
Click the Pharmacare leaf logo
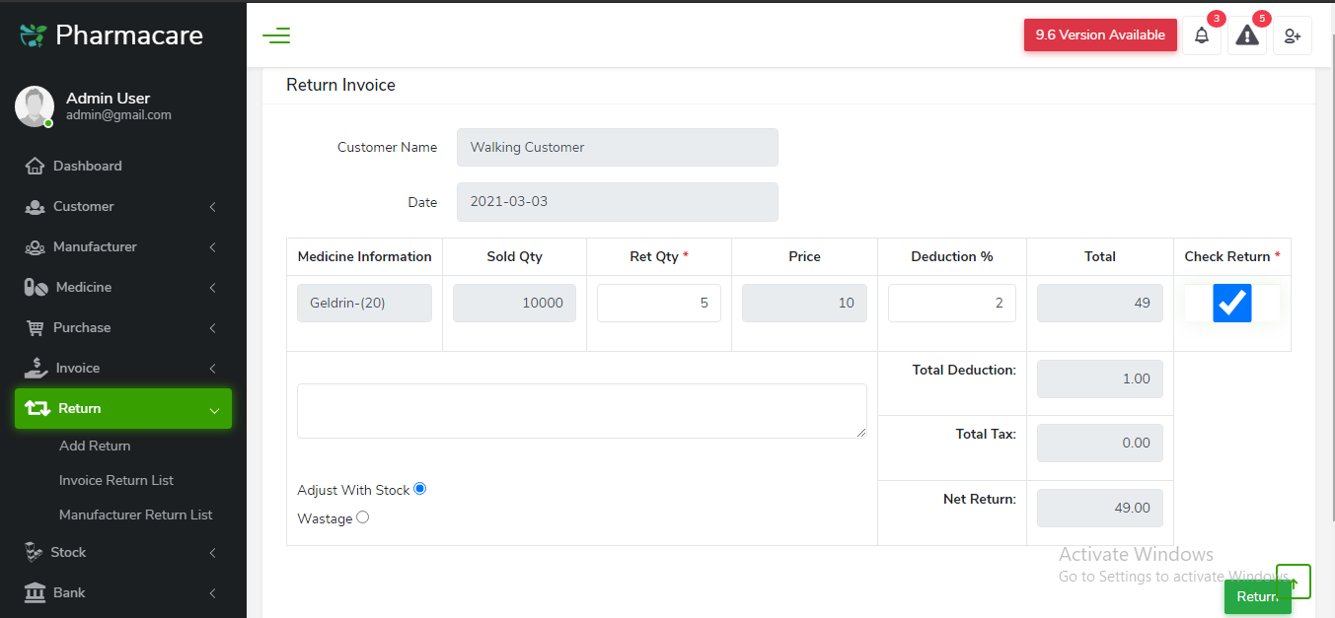[x=33, y=34]
